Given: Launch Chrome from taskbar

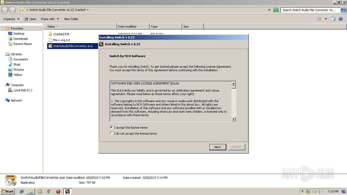Looking at the screenshot, I should pyautogui.click(x=49, y=191).
